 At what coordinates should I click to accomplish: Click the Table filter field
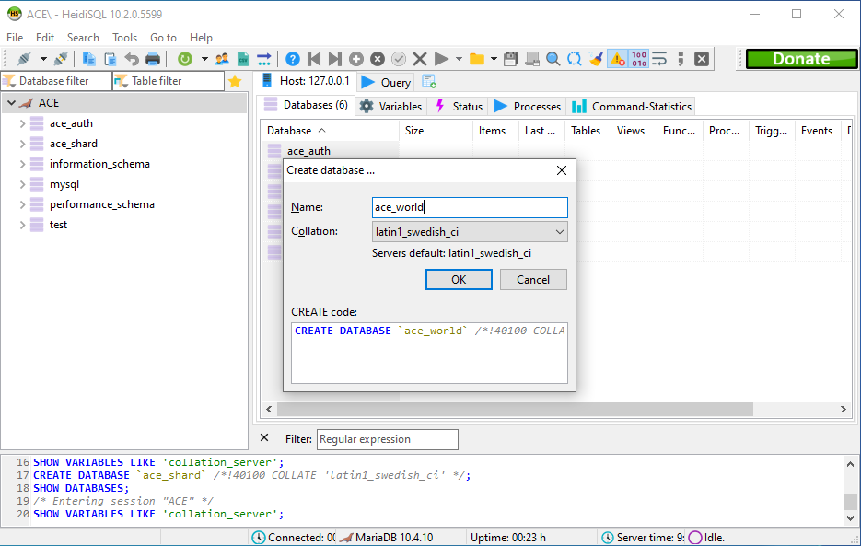click(169, 81)
